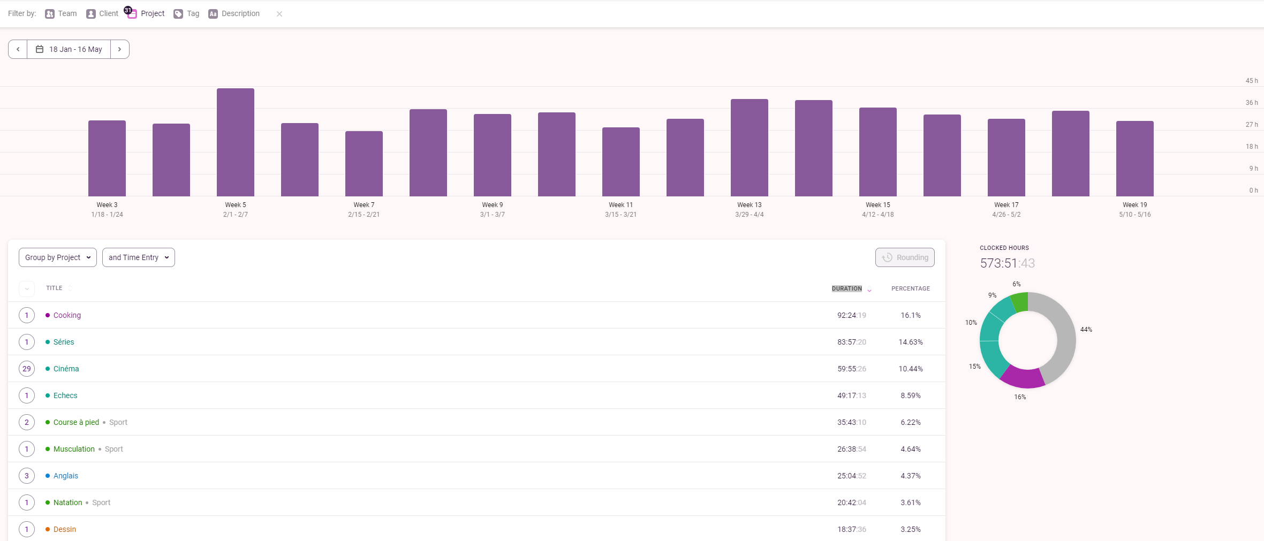Sort the table by Title column

click(x=55, y=288)
